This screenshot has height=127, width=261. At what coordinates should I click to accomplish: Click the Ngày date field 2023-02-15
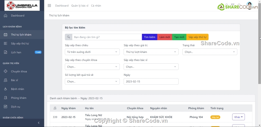click(151, 82)
